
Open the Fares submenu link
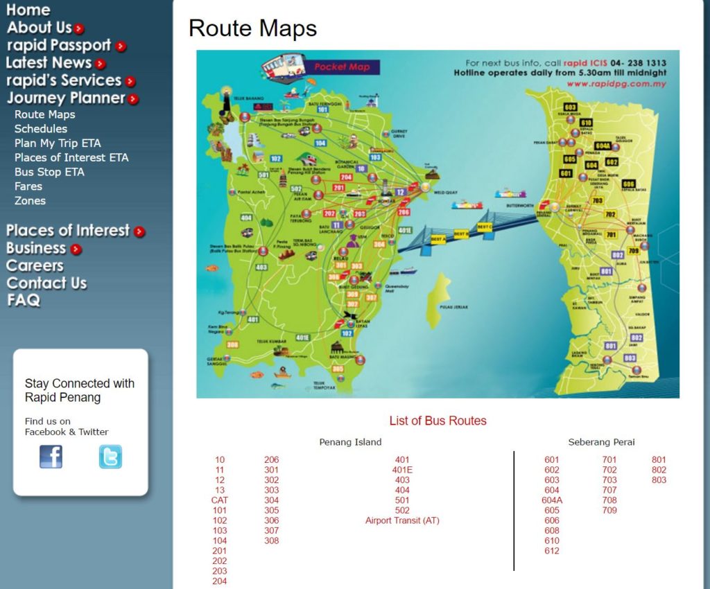tap(28, 186)
